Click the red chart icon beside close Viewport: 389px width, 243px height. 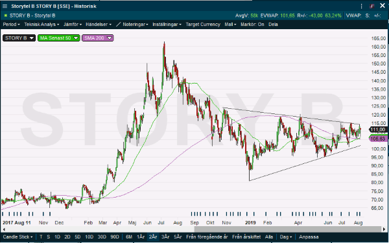(x=371, y=6)
